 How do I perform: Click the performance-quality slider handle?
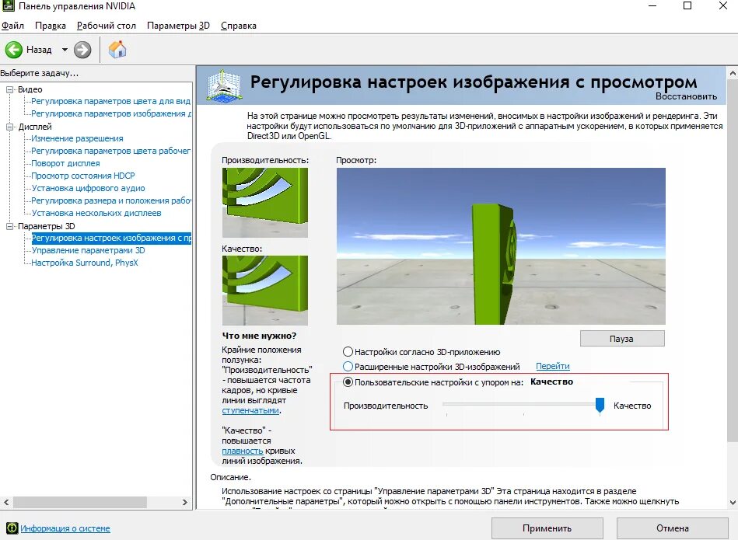pos(600,405)
